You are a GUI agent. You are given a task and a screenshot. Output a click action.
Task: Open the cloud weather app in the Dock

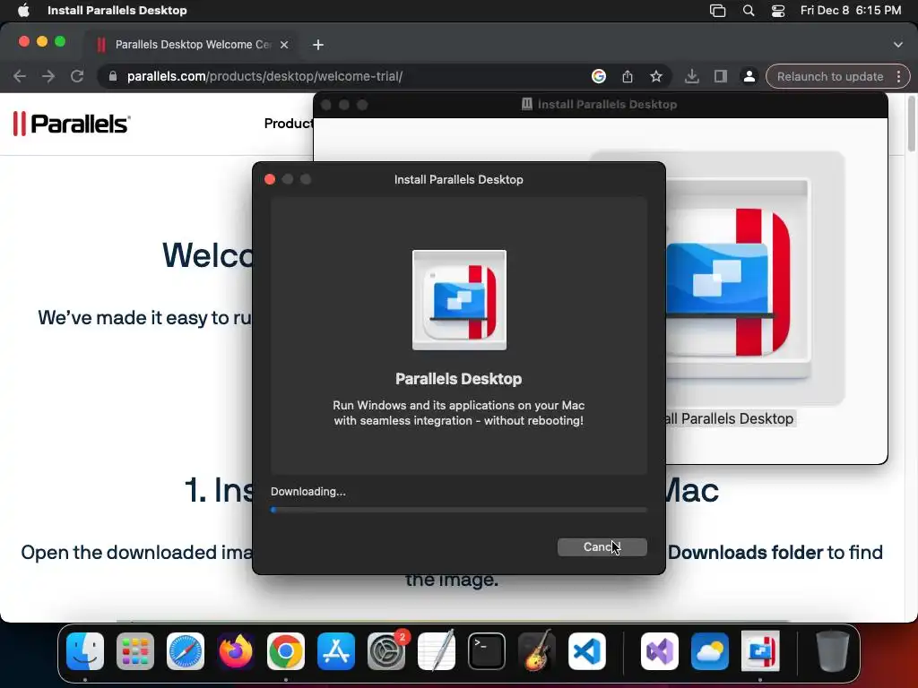click(710, 651)
